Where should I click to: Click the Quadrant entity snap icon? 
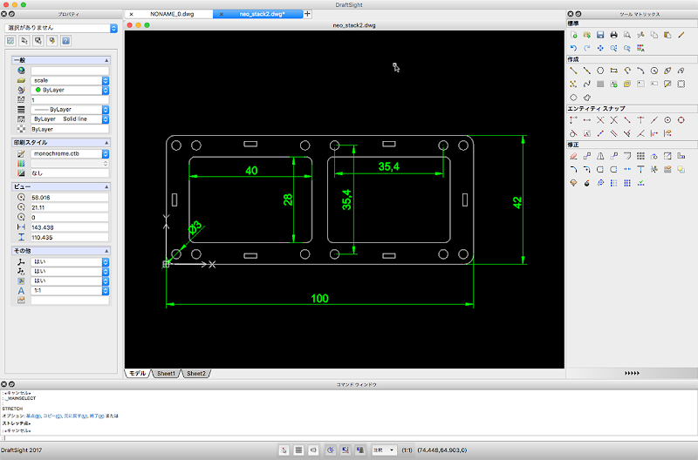681,120
